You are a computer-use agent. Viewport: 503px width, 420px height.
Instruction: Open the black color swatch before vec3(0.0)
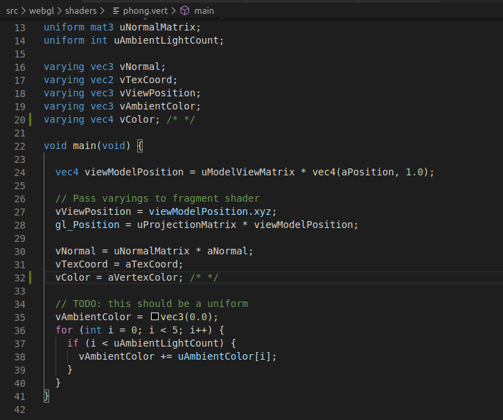click(x=155, y=317)
